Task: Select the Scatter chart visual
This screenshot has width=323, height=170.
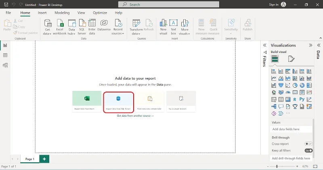Action: pos(288,85)
